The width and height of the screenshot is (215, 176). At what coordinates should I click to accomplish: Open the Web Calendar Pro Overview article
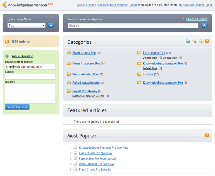pyautogui.click(x=96, y=164)
